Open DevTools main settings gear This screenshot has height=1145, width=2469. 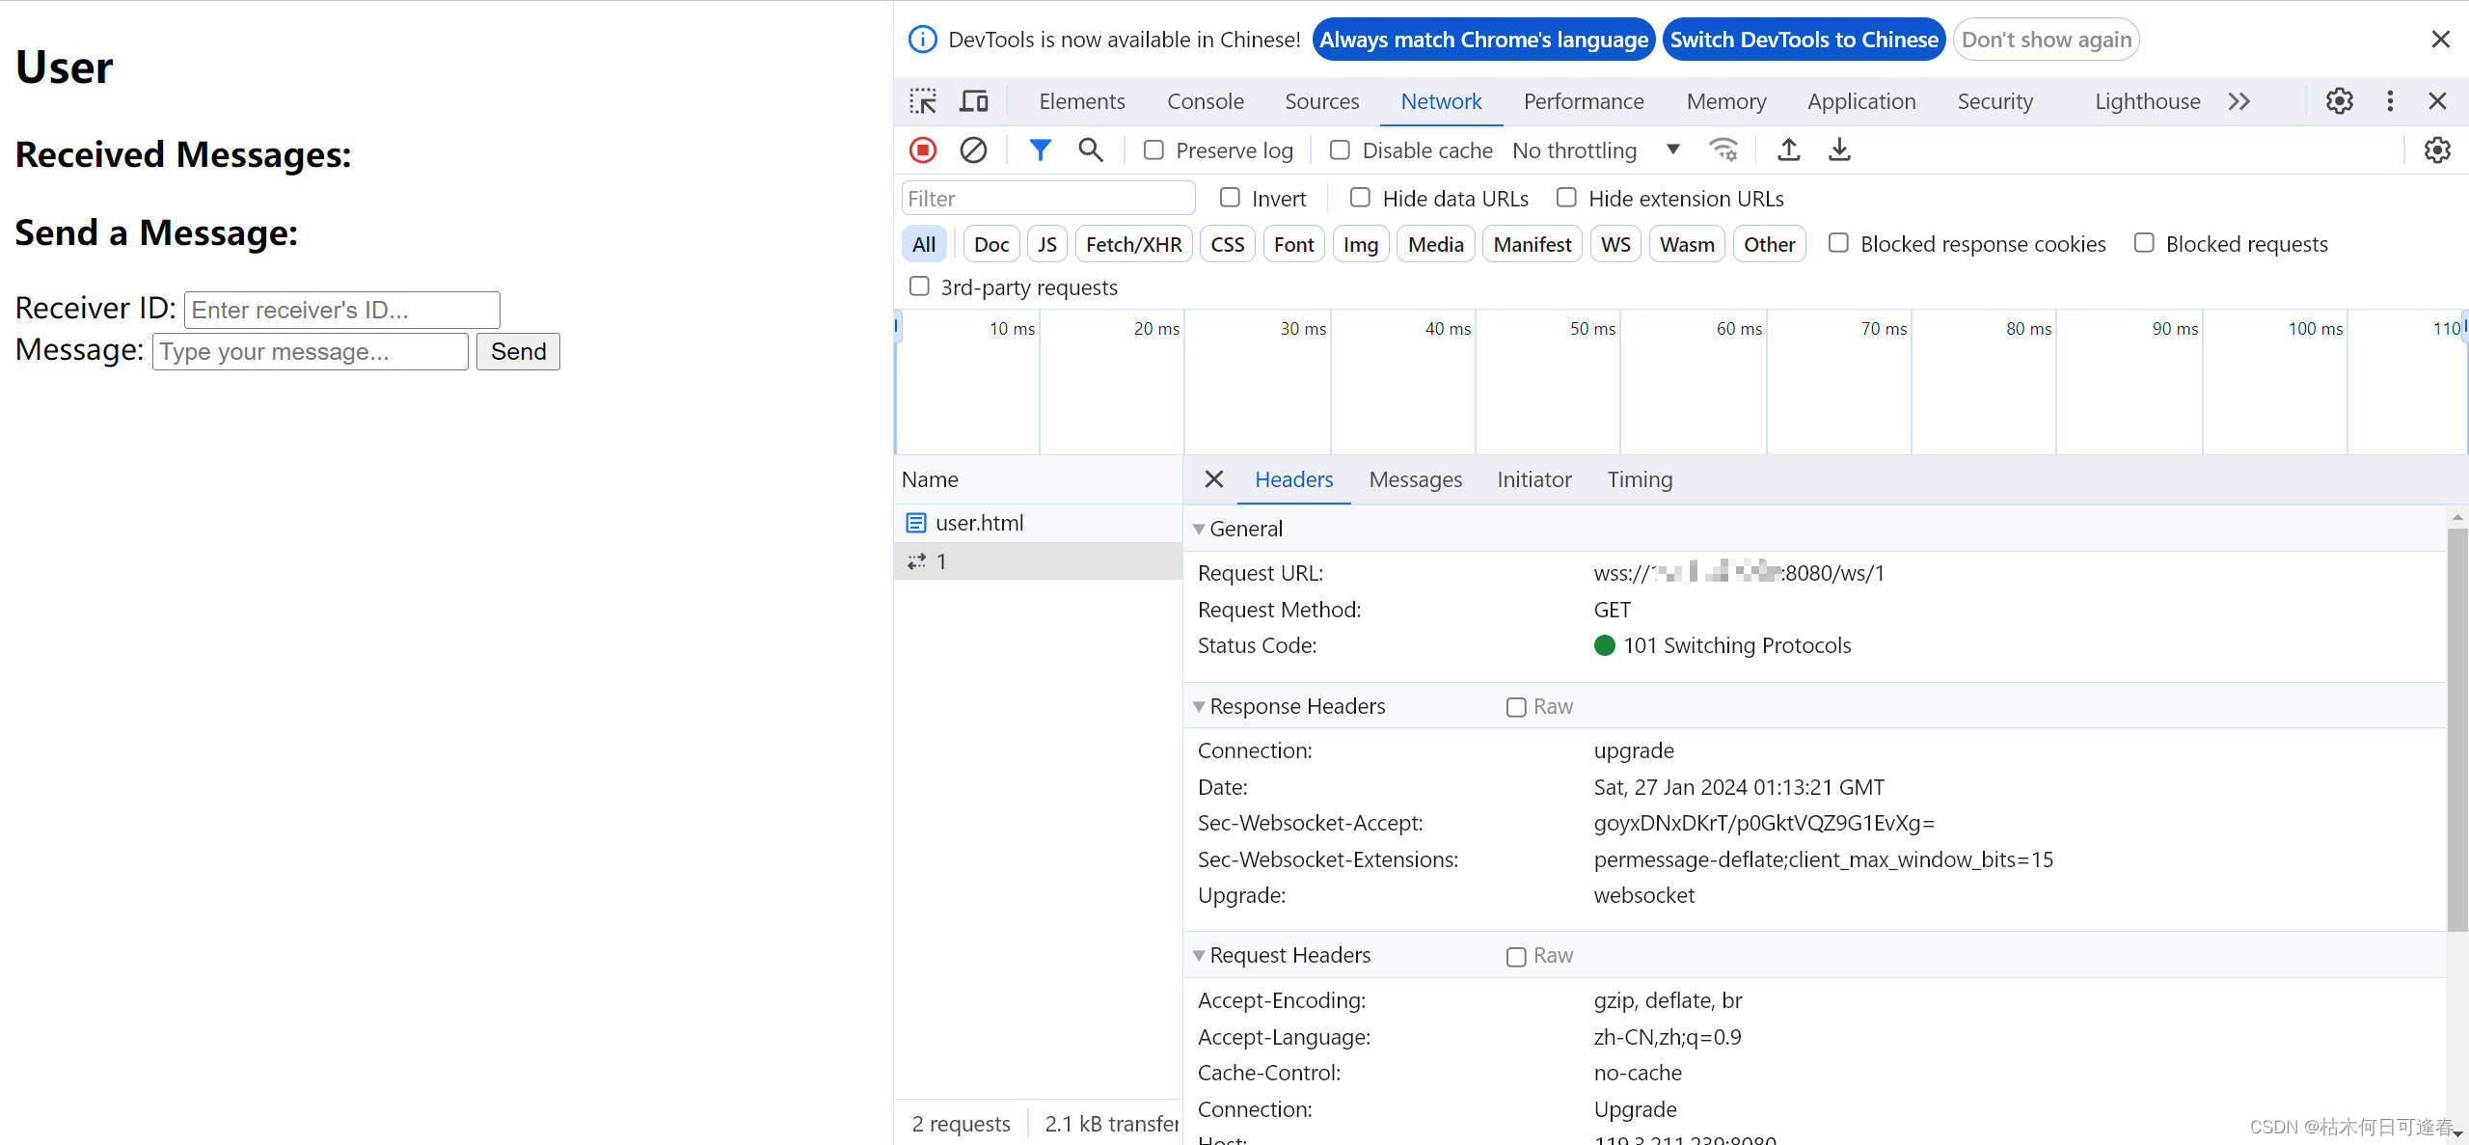coord(2339,101)
